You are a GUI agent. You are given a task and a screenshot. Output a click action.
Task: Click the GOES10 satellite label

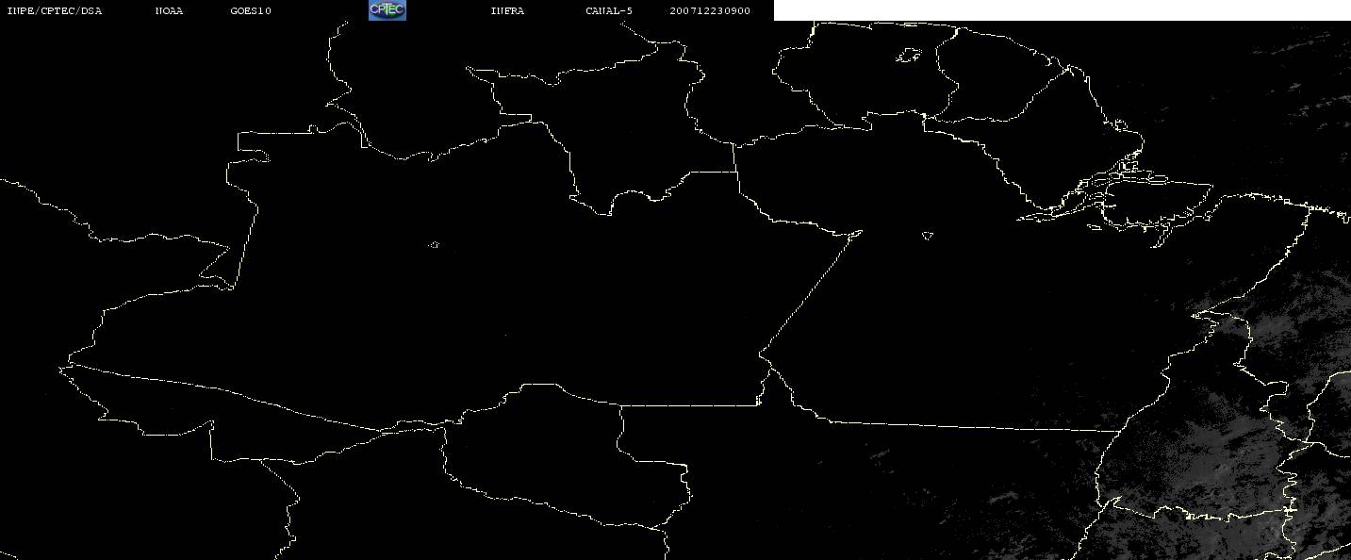[x=251, y=11]
